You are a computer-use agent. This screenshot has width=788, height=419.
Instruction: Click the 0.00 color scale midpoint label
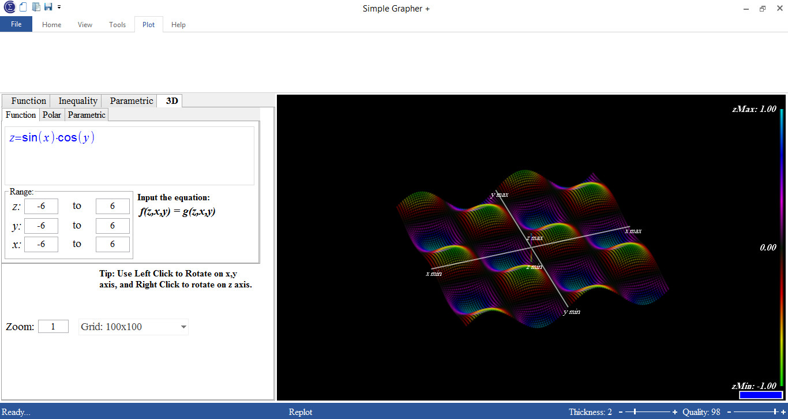coord(768,247)
